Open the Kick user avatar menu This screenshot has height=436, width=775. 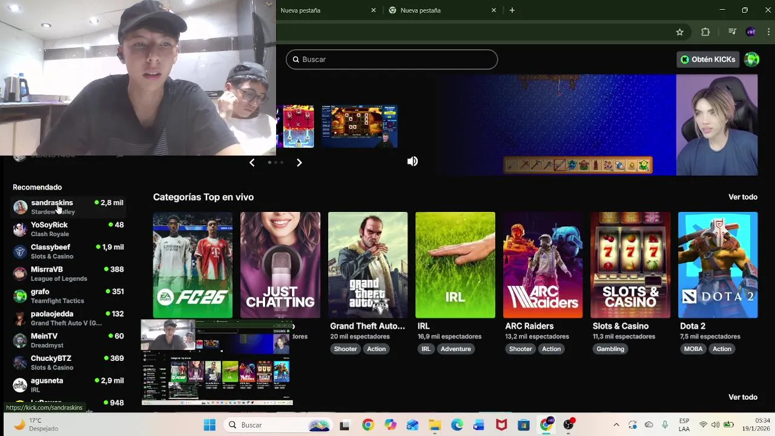[x=751, y=59]
